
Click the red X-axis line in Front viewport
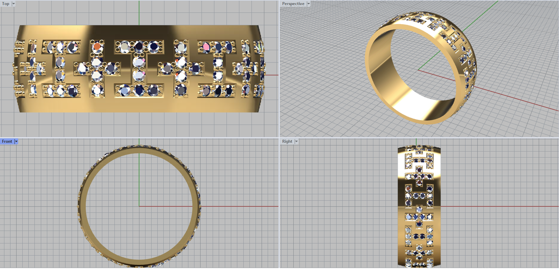point(238,206)
